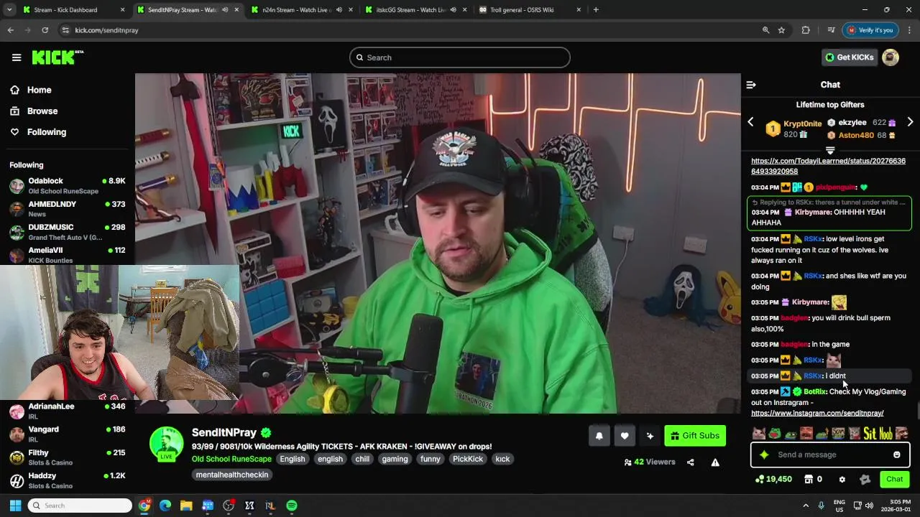Image resolution: width=920 pixels, height=517 pixels.
Task: Toggle channel notifications bell
Action: pyautogui.click(x=599, y=436)
